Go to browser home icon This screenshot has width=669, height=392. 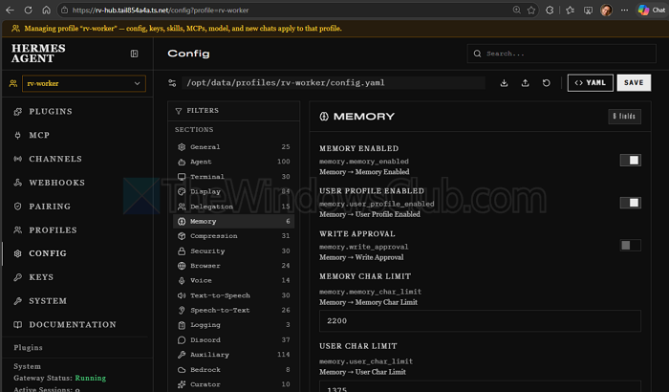[x=46, y=10]
